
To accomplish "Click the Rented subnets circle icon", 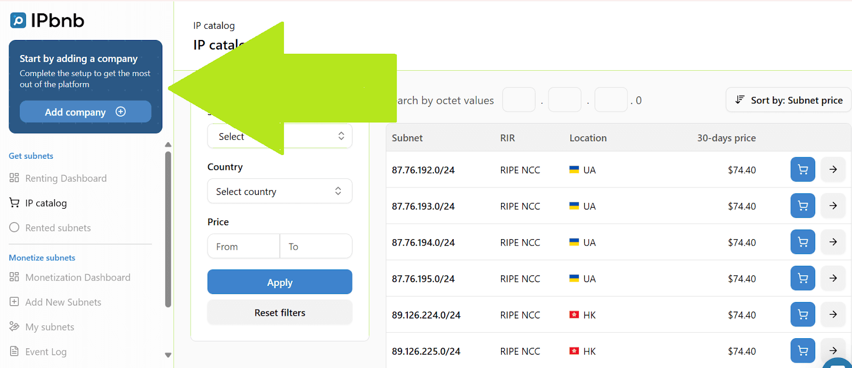I will pyautogui.click(x=14, y=227).
